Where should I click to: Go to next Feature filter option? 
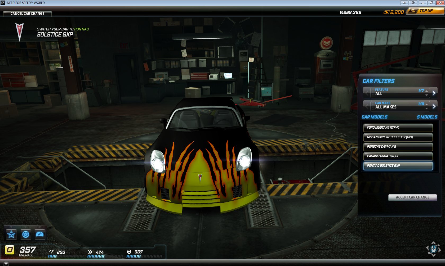[434, 93]
